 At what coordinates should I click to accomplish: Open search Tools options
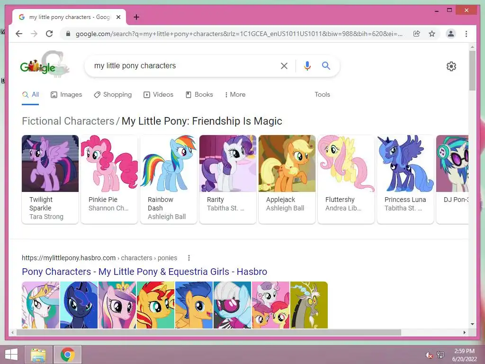322,94
